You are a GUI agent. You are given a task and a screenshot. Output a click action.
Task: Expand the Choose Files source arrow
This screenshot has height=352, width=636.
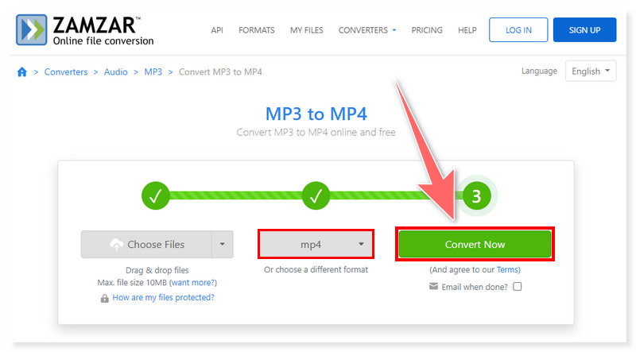(223, 245)
